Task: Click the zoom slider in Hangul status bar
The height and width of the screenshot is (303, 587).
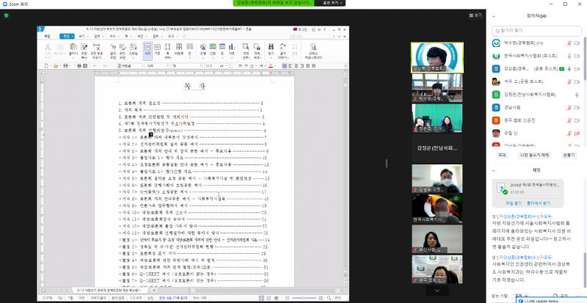Action: point(305,298)
